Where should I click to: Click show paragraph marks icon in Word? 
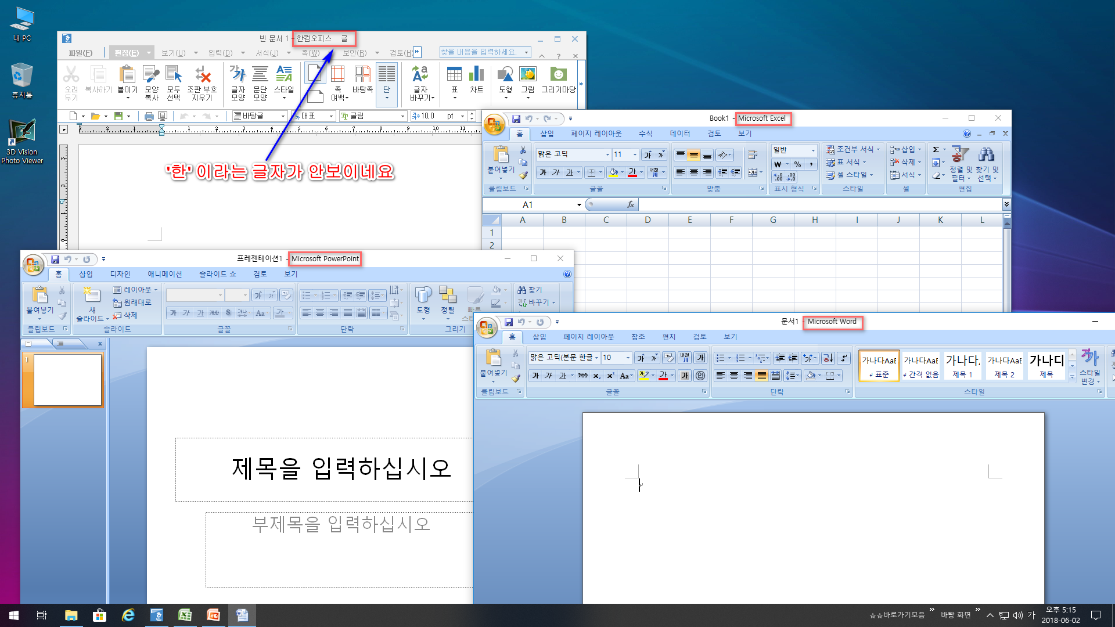[844, 358]
